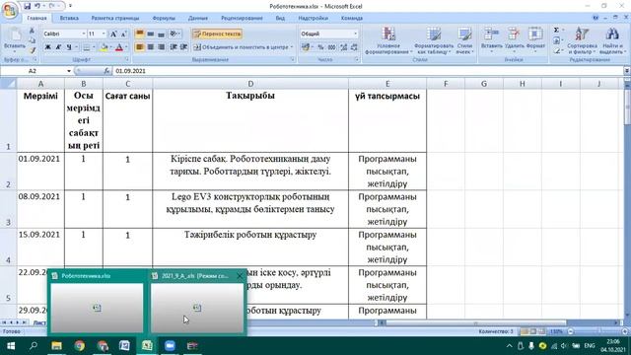Click Удалить cells button
The width and height of the screenshot is (631, 355).
pyautogui.click(x=514, y=40)
